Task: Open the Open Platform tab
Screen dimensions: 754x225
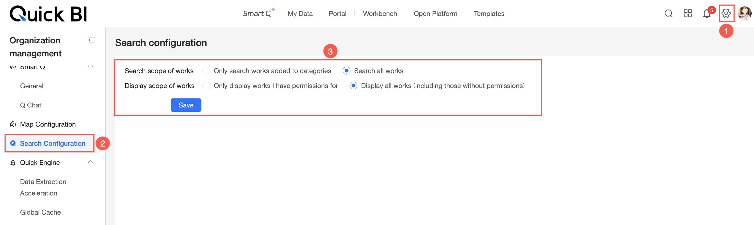Action: (435, 14)
